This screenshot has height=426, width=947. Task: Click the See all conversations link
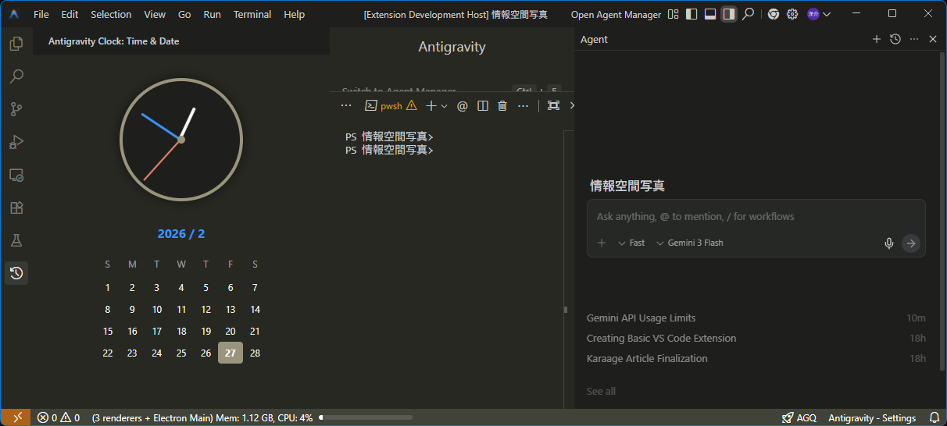(601, 391)
